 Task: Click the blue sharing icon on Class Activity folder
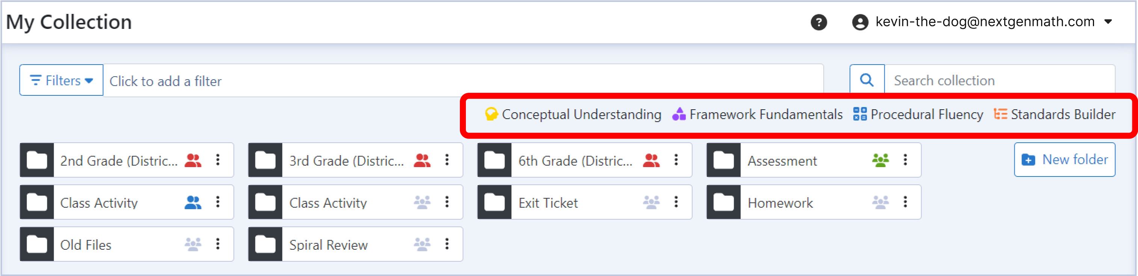click(x=193, y=202)
